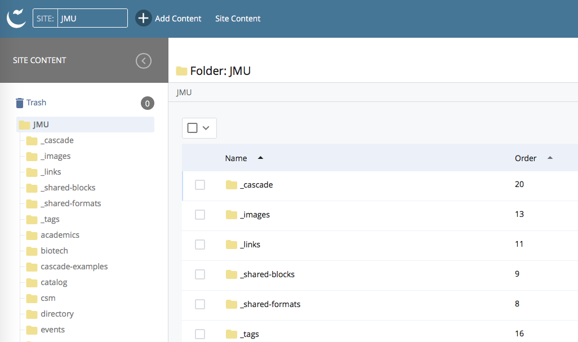Click the Order column sort arrow
The height and width of the screenshot is (342, 578).
coord(550,158)
